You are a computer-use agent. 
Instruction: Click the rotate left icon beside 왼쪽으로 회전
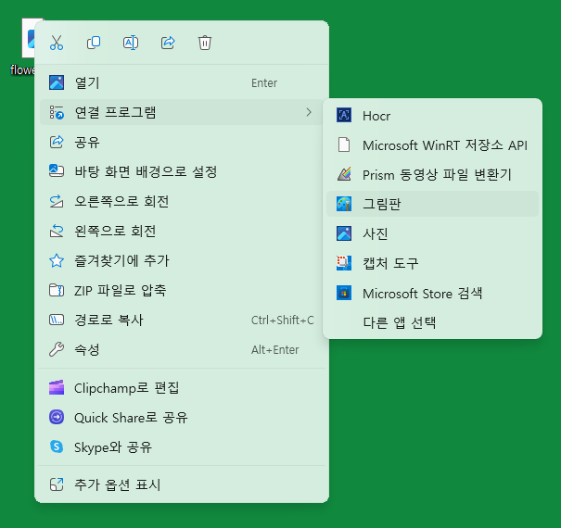(57, 231)
